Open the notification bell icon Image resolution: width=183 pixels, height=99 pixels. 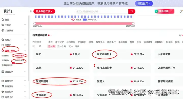181,11
